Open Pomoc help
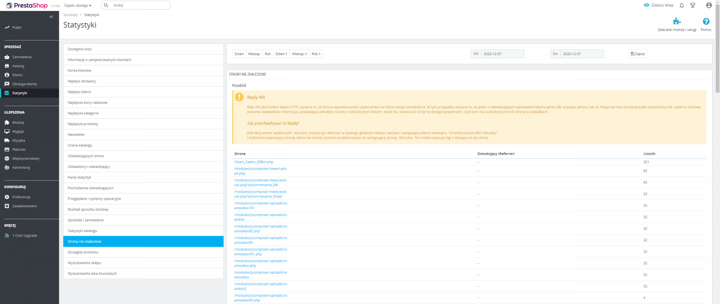Image resolution: width=720 pixels, height=304 pixels. (706, 25)
